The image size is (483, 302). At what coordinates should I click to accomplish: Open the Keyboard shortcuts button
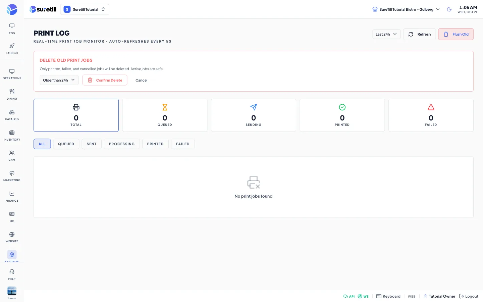pyautogui.click(x=388, y=296)
